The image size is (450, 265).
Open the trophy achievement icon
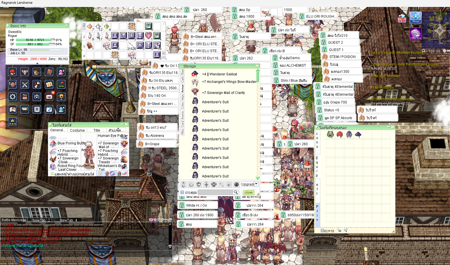pyautogui.click(x=61, y=97)
